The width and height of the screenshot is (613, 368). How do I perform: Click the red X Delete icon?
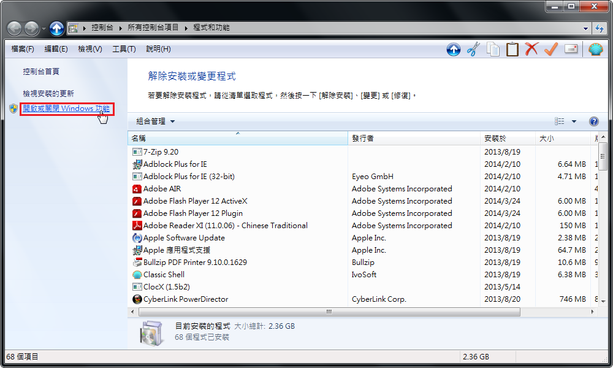coord(531,49)
